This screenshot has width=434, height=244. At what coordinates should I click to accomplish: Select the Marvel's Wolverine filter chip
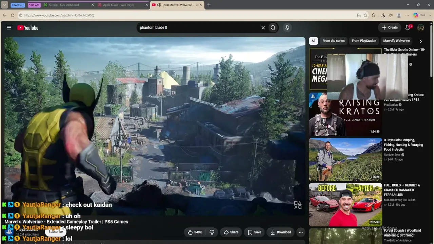tap(396, 41)
